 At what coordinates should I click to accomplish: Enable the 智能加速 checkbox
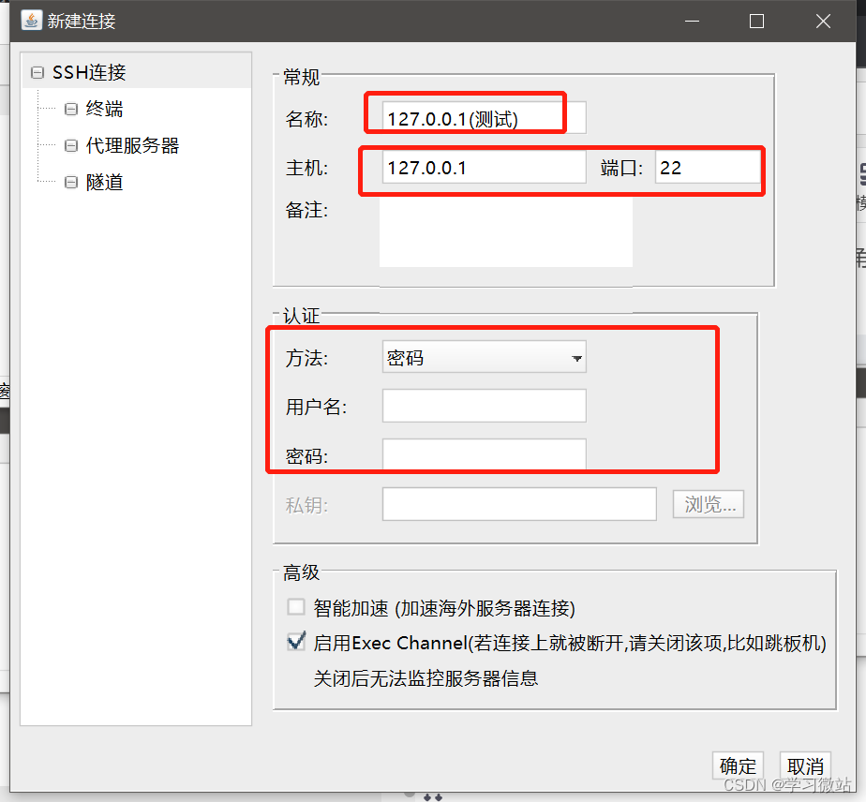coord(296,606)
